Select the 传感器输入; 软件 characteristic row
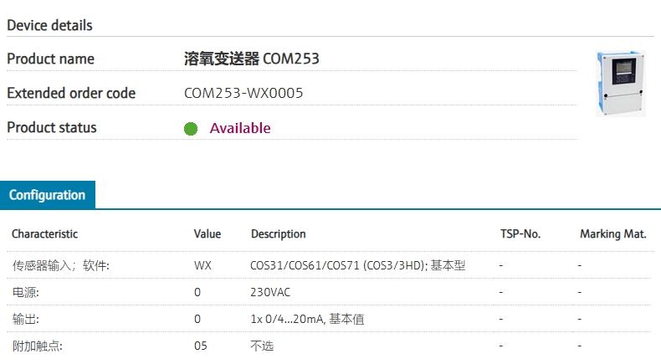Image resolution: width=661 pixels, height=364 pixels. tap(329, 265)
